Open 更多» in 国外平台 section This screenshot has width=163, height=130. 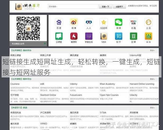(152, 79)
